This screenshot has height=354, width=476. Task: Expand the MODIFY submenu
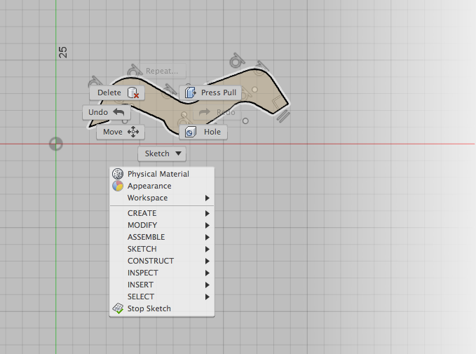pos(162,225)
